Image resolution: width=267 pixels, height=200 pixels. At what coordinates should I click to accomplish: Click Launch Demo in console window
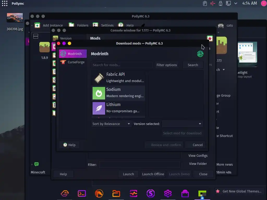pyautogui.click(x=179, y=174)
